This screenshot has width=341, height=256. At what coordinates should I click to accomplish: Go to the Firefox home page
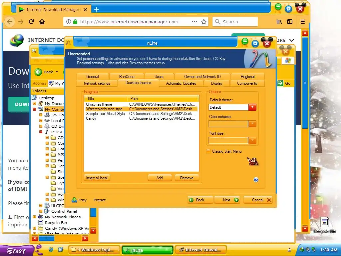(x=42, y=22)
